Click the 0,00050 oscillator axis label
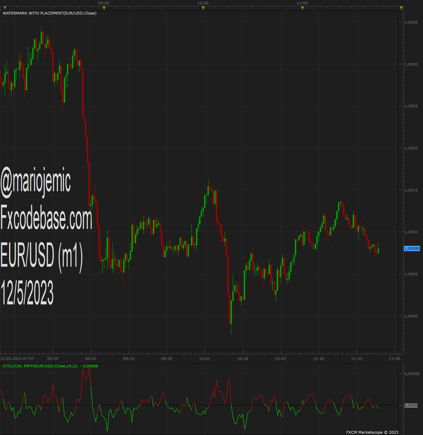The height and width of the screenshot is (435, 423). pos(412,374)
